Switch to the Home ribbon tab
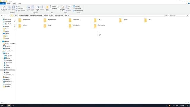This screenshot has width=190, height=107. 8,3
